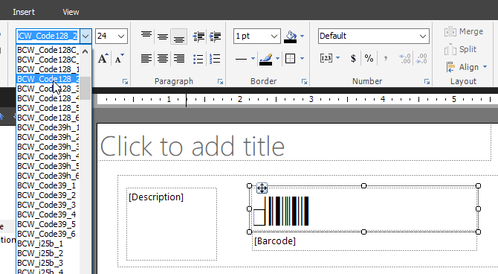The height and width of the screenshot is (274, 498).
Task: Click the increase decimals icon
Action: pyautogui.click(x=421, y=59)
